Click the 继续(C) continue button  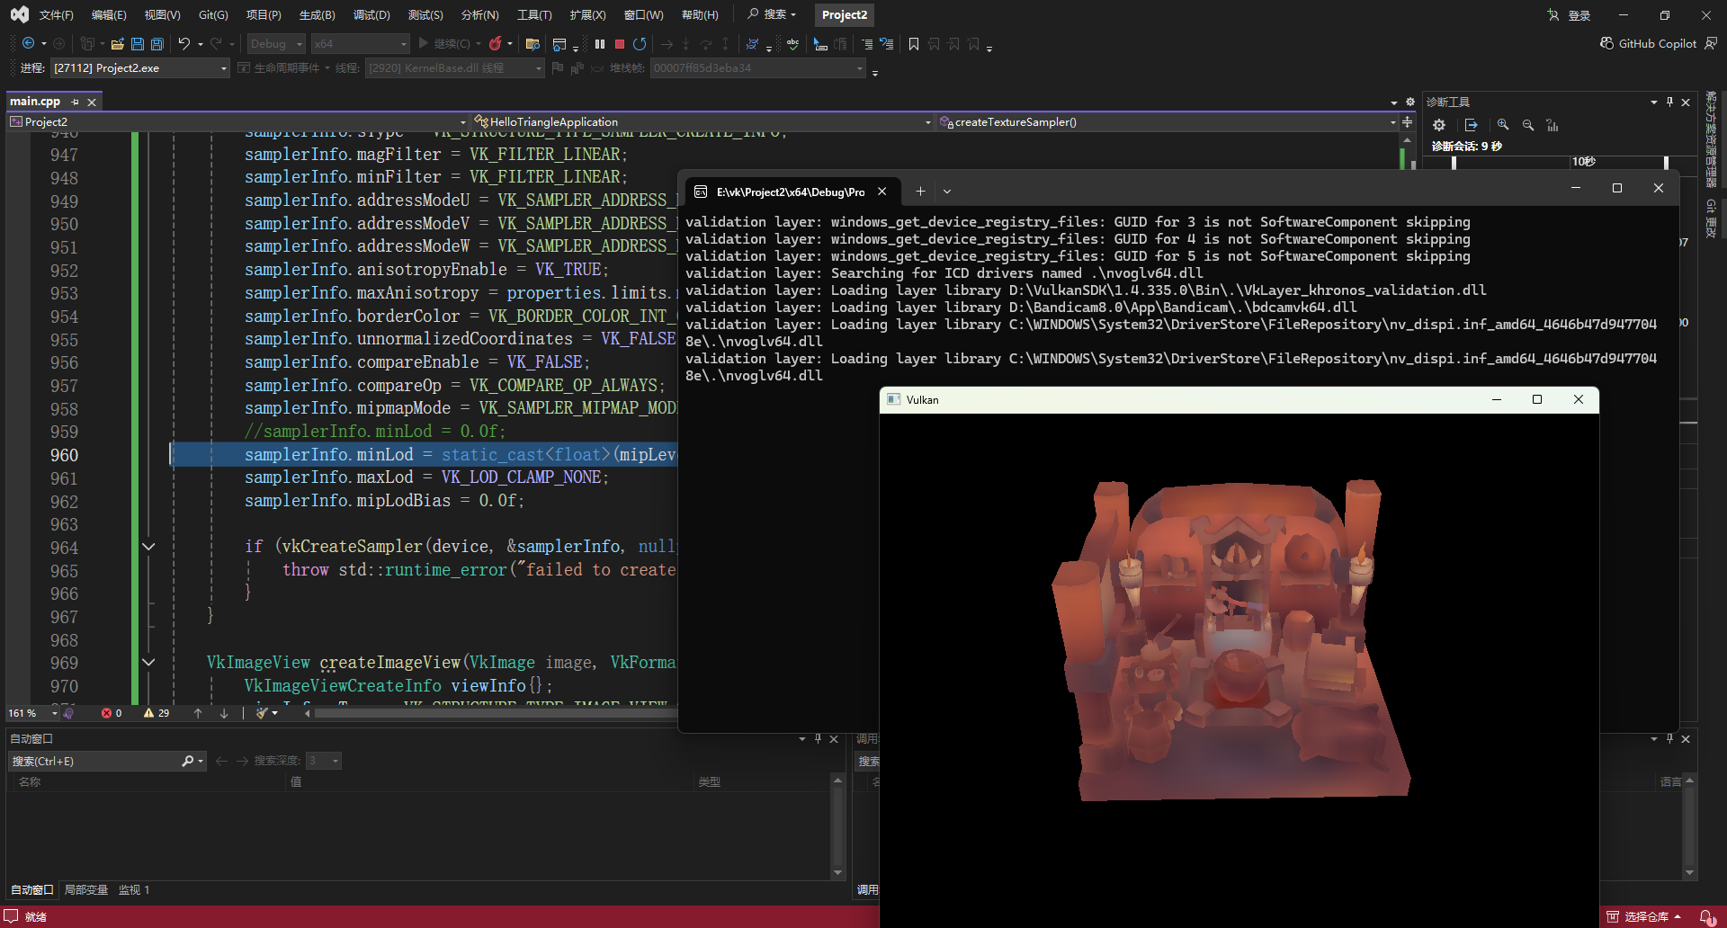pos(444,43)
